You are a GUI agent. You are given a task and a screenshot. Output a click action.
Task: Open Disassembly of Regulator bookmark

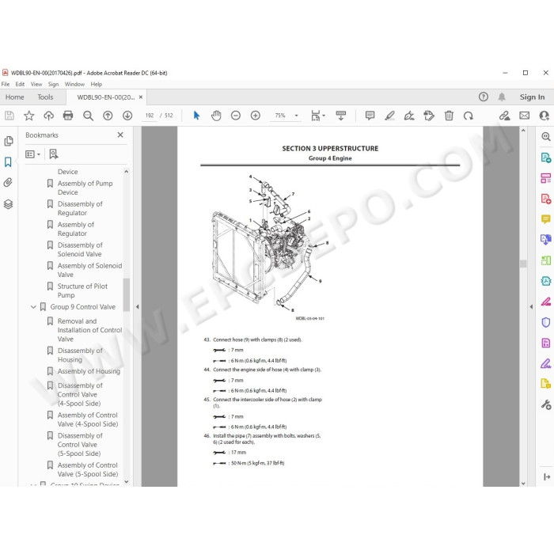(x=80, y=208)
